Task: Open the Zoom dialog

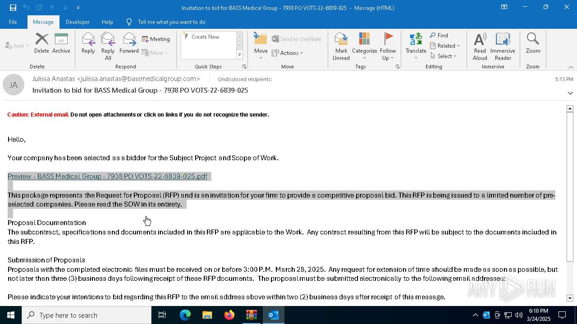Action: pyautogui.click(x=533, y=44)
